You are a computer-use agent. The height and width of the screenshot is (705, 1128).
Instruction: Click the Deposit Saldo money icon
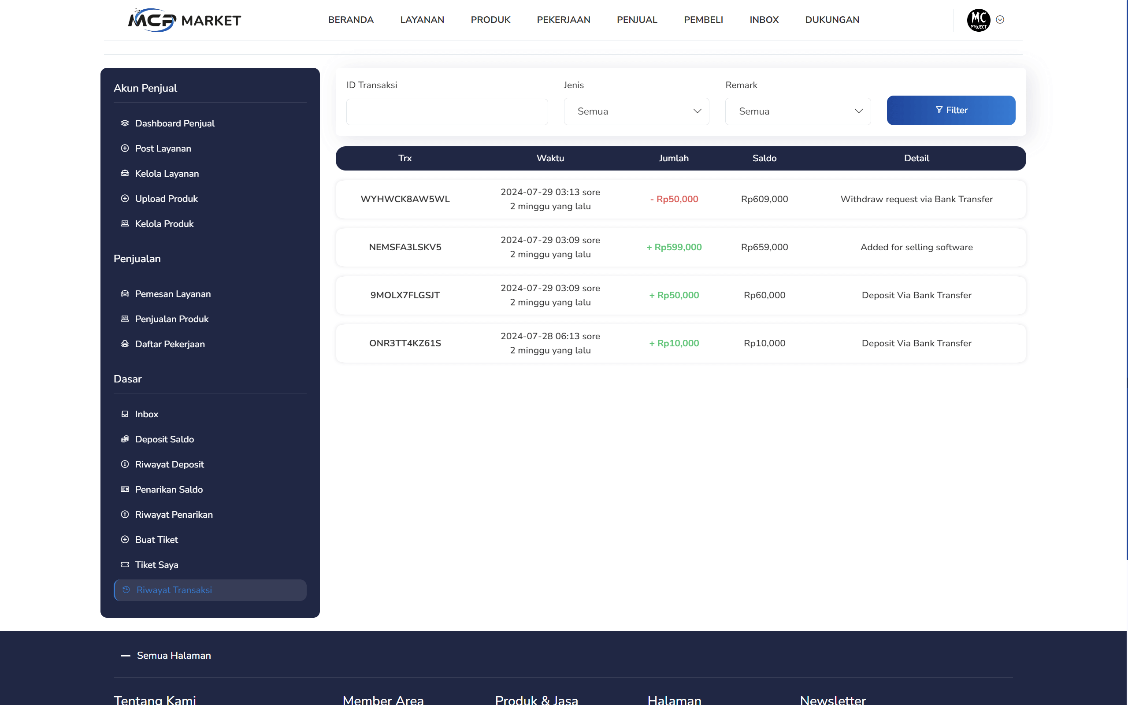point(124,439)
